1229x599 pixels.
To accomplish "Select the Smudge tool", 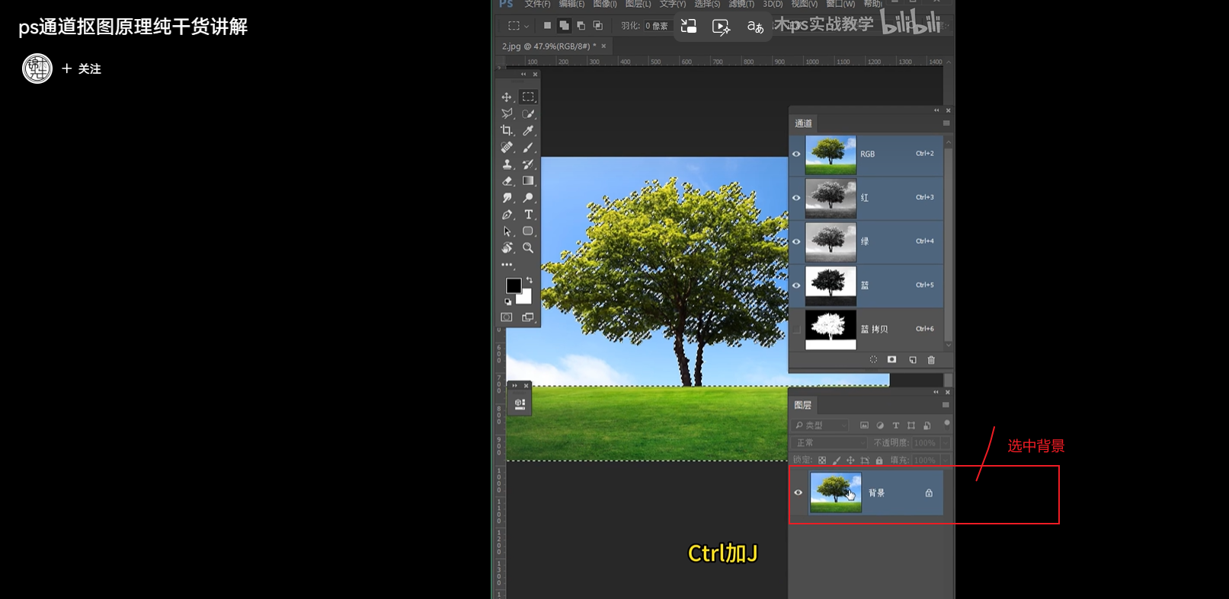I will [507, 198].
